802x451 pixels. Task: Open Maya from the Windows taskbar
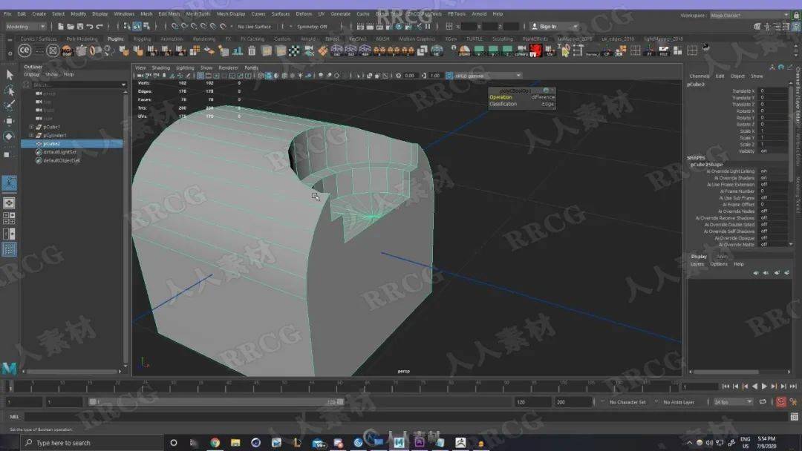pyautogui.click(x=399, y=442)
